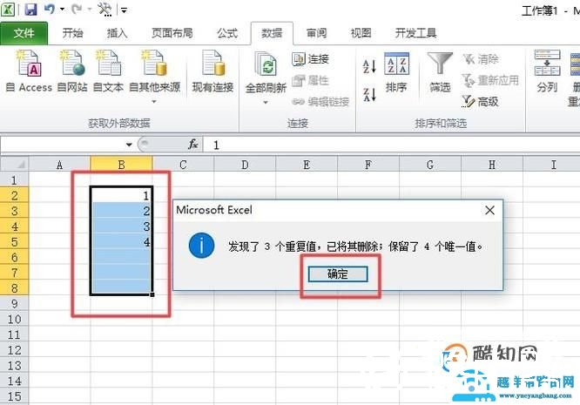Switch to the 开始 (Home) tab

(x=72, y=33)
